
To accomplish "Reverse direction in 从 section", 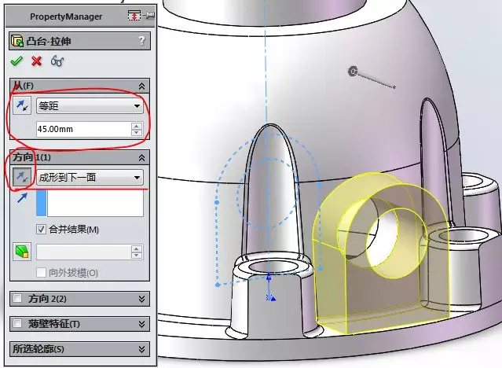I will 22,105.
